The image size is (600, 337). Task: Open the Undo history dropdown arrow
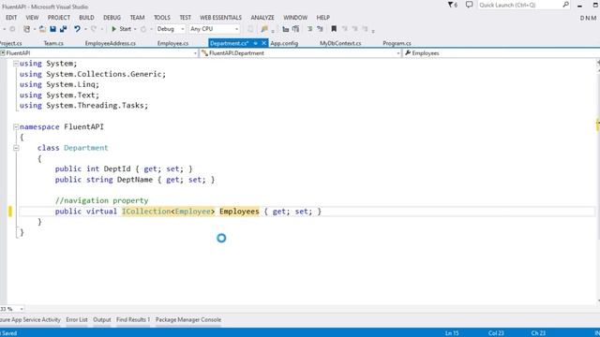pyautogui.click(x=85, y=29)
